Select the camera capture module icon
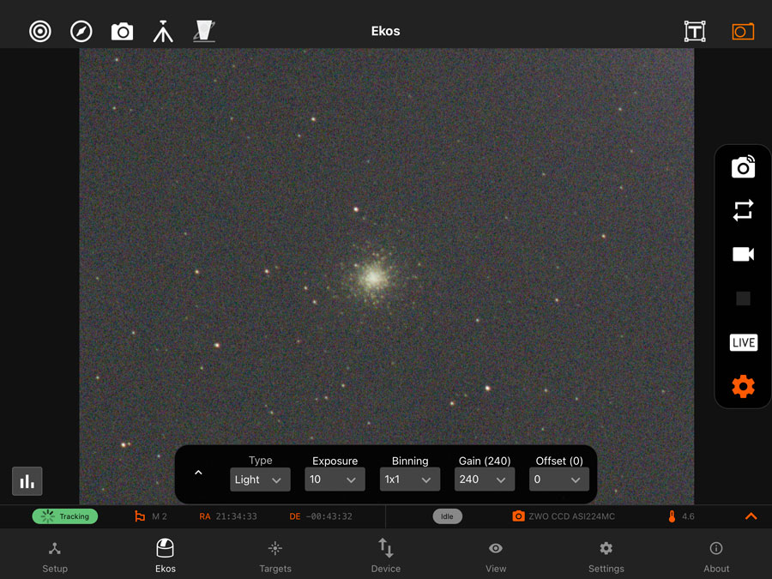This screenshot has width=772, height=579. click(122, 32)
